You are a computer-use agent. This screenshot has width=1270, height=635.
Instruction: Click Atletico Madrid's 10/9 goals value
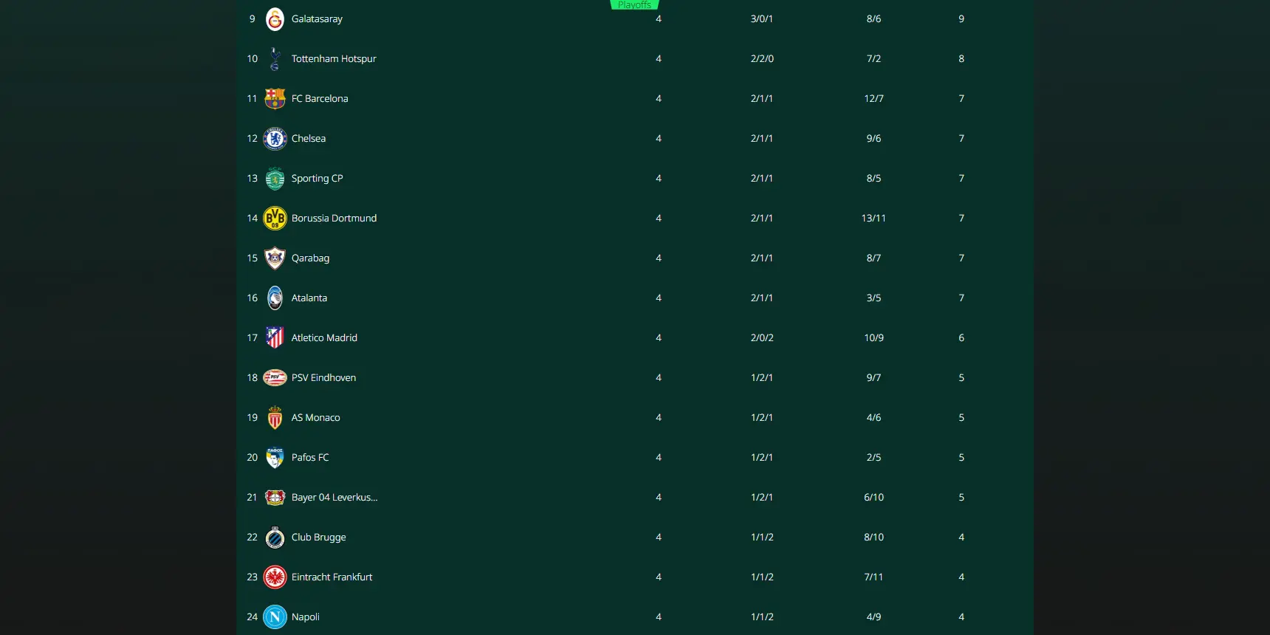point(873,338)
